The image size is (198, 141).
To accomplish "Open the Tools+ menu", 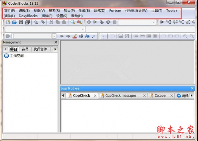I will (x=172, y=11).
